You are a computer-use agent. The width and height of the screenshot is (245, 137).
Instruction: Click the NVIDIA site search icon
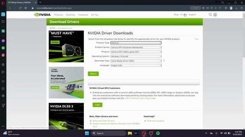click(210, 14)
